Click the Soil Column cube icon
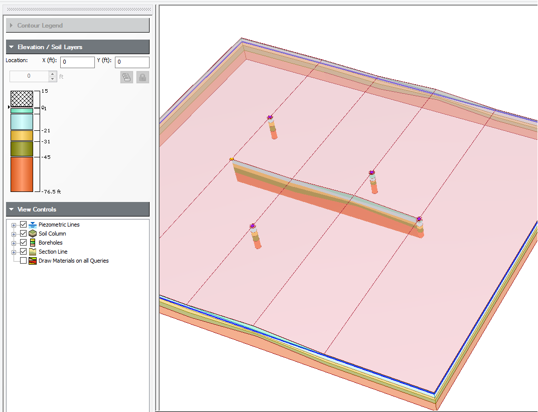 tap(32, 234)
